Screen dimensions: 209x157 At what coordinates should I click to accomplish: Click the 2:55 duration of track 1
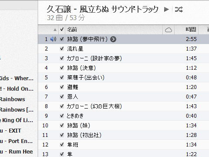pos(191,39)
